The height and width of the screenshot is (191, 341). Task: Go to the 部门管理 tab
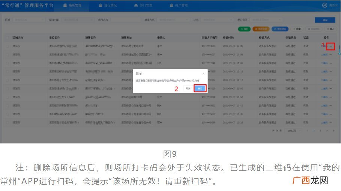pos(143,5)
